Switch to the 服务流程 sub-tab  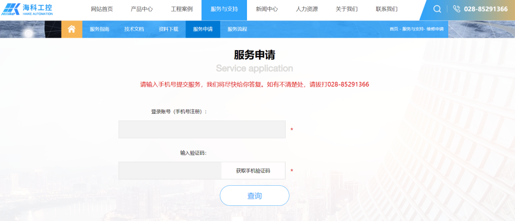click(x=237, y=29)
